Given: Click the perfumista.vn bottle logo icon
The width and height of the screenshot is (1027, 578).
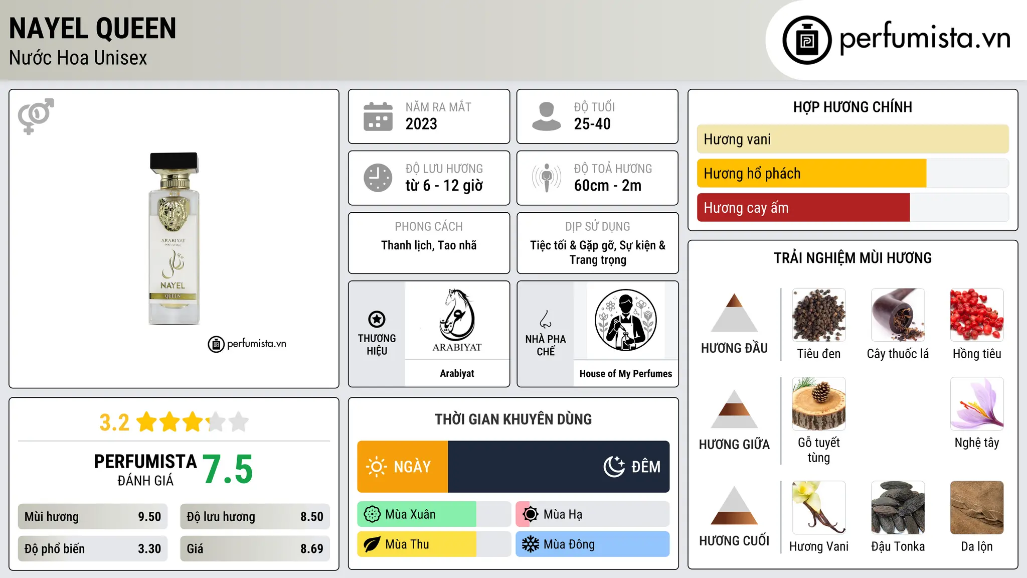Looking at the screenshot, I should [x=807, y=40].
